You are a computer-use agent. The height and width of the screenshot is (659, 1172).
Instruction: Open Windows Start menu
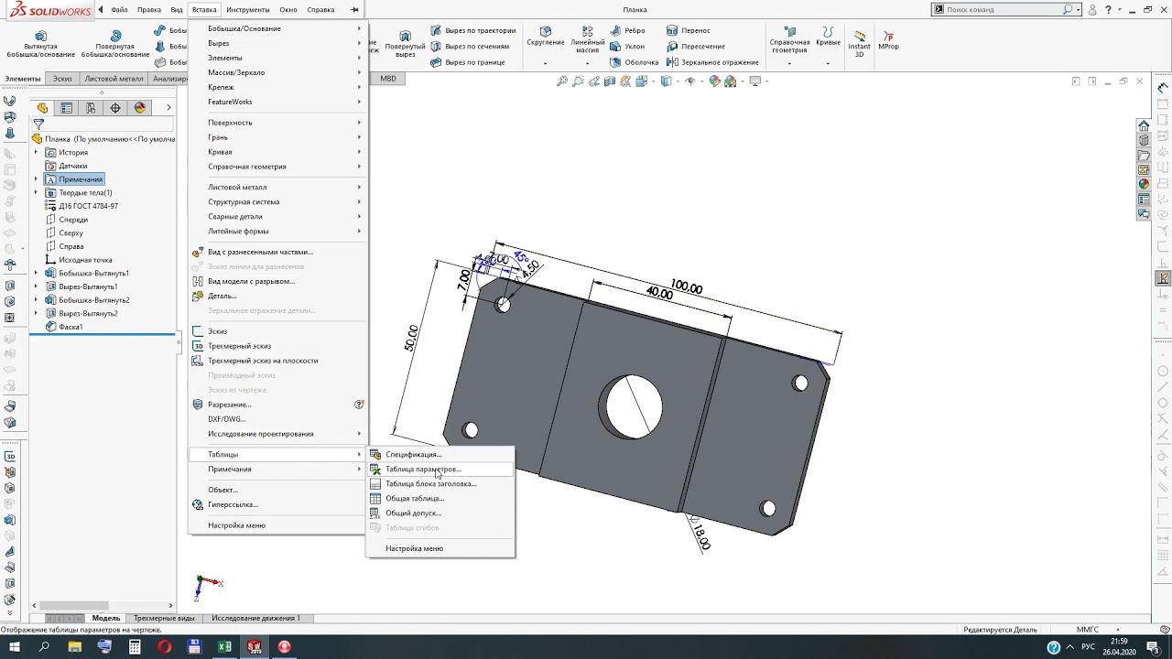coord(15,647)
